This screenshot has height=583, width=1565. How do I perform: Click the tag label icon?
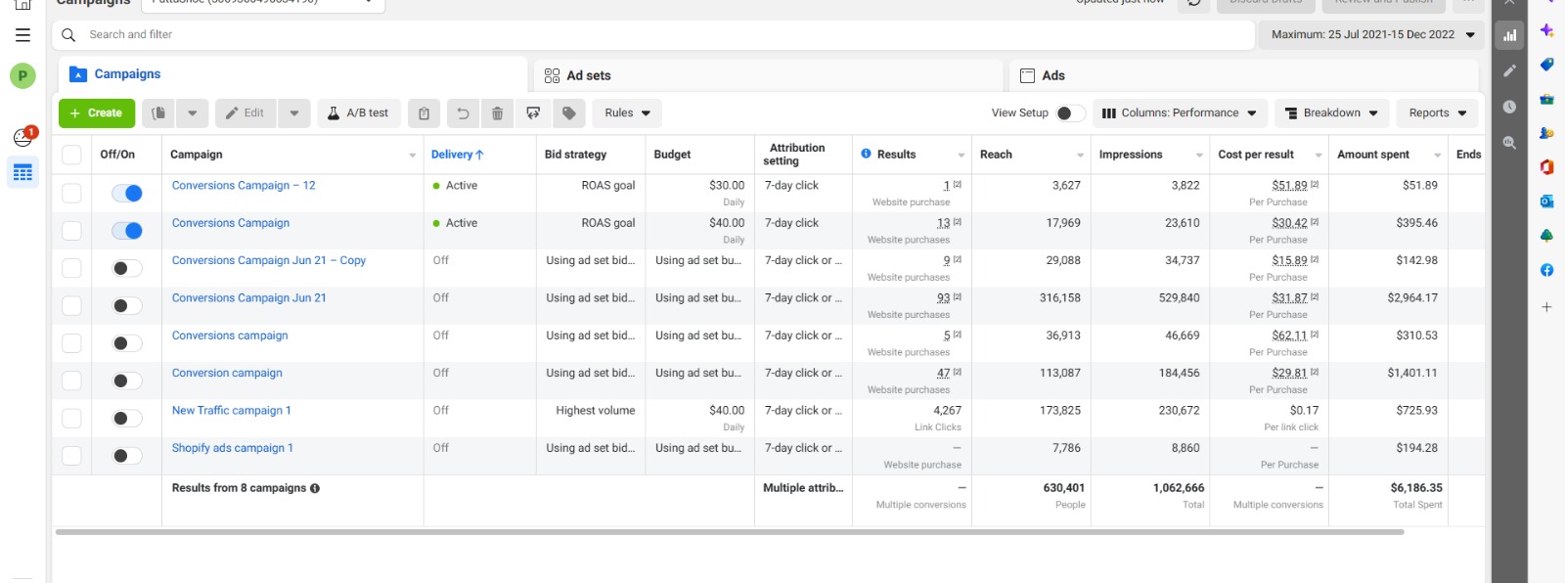click(569, 113)
